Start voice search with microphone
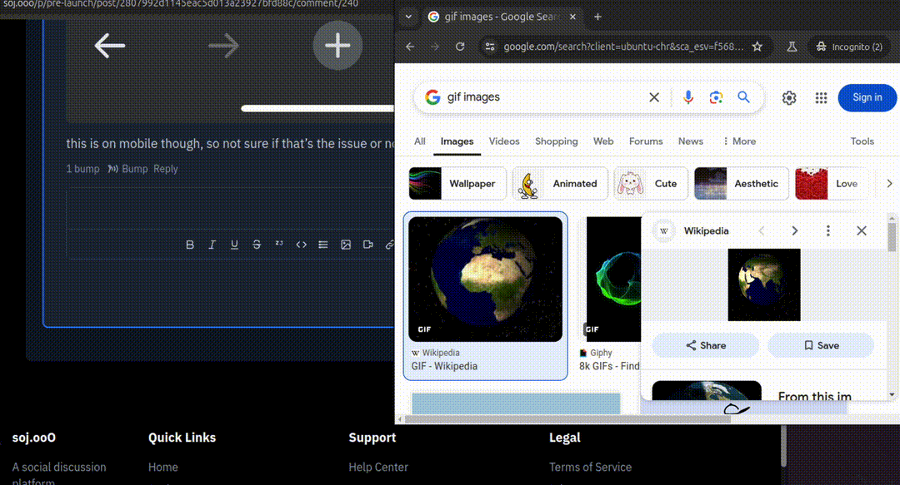The width and height of the screenshot is (900, 485). pyautogui.click(x=688, y=97)
